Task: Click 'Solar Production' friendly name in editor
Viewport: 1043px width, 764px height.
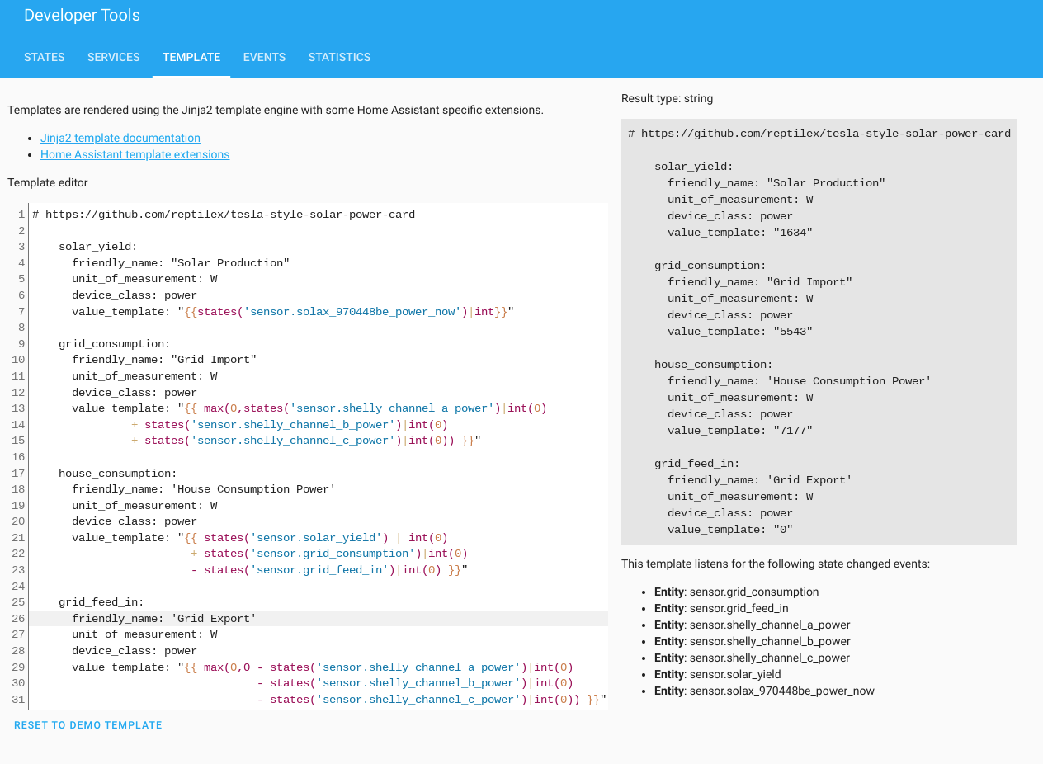Action: point(230,263)
